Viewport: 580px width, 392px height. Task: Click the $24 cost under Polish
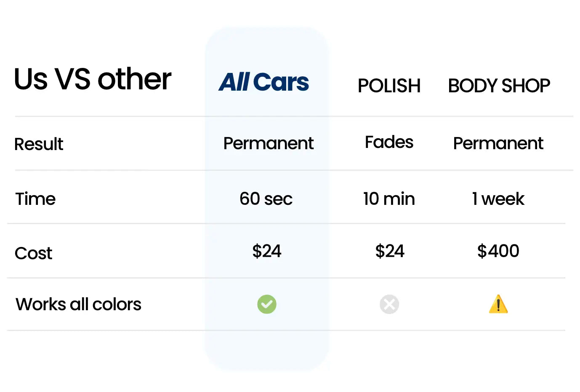tap(390, 251)
